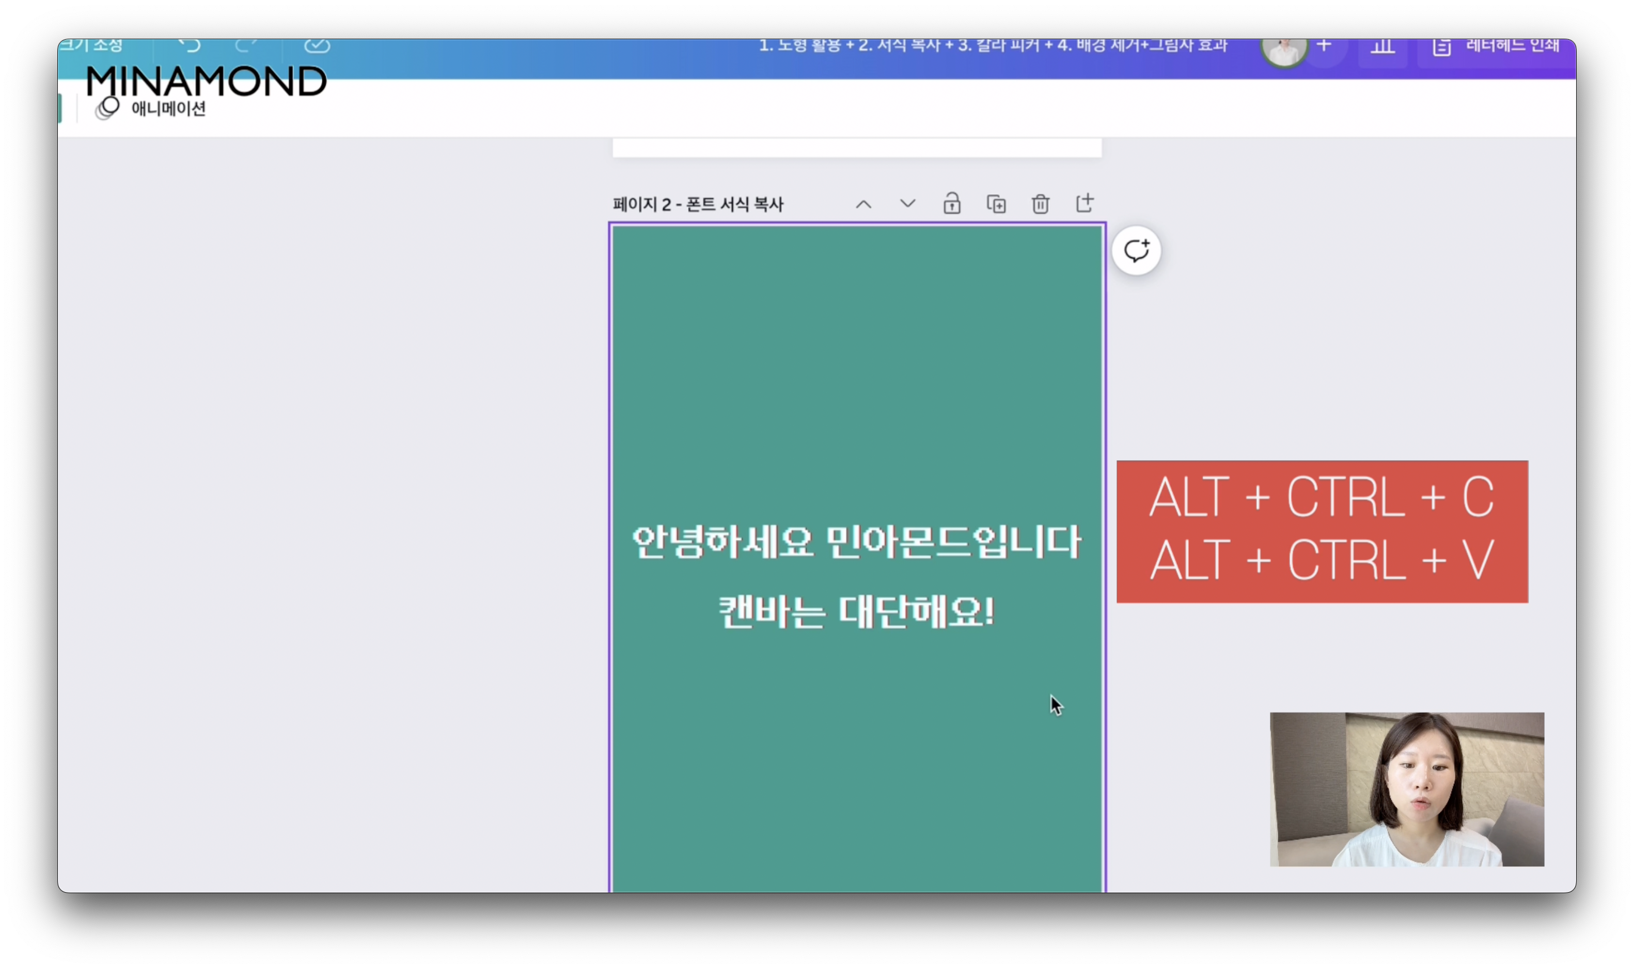Screen dimensions: 1634x969
Task: Click the user profile avatar
Action: pos(1284,51)
